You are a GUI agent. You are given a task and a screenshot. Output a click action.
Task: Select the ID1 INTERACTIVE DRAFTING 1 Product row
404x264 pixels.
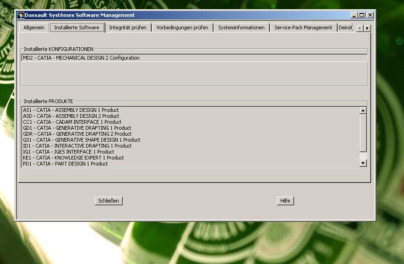(x=191, y=146)
